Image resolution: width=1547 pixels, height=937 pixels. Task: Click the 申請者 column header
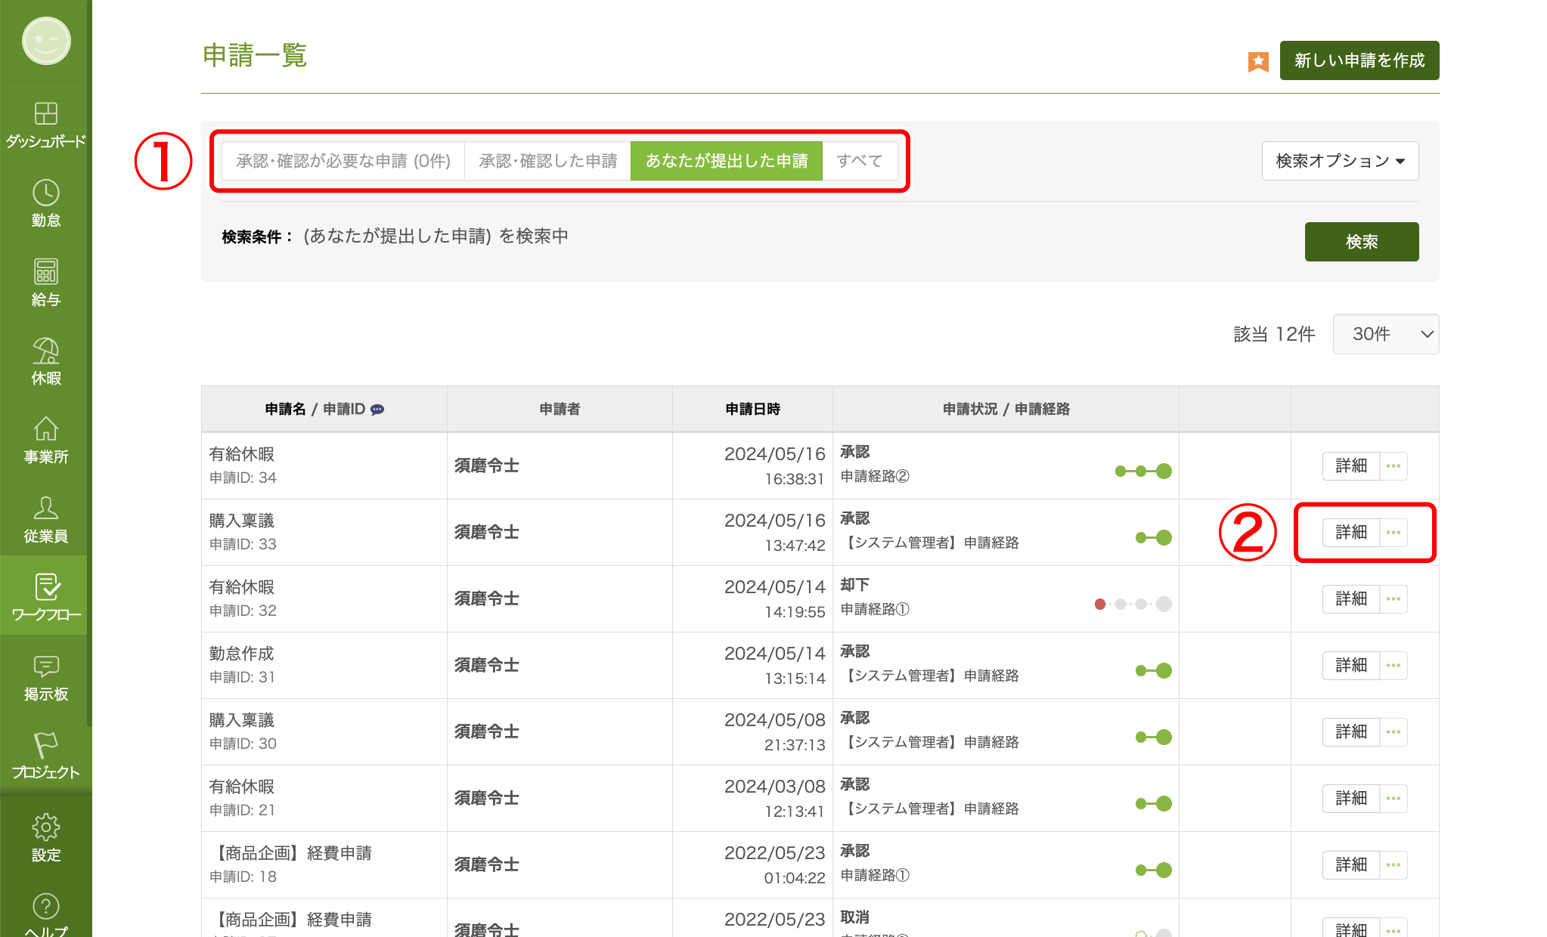point(560,409)
